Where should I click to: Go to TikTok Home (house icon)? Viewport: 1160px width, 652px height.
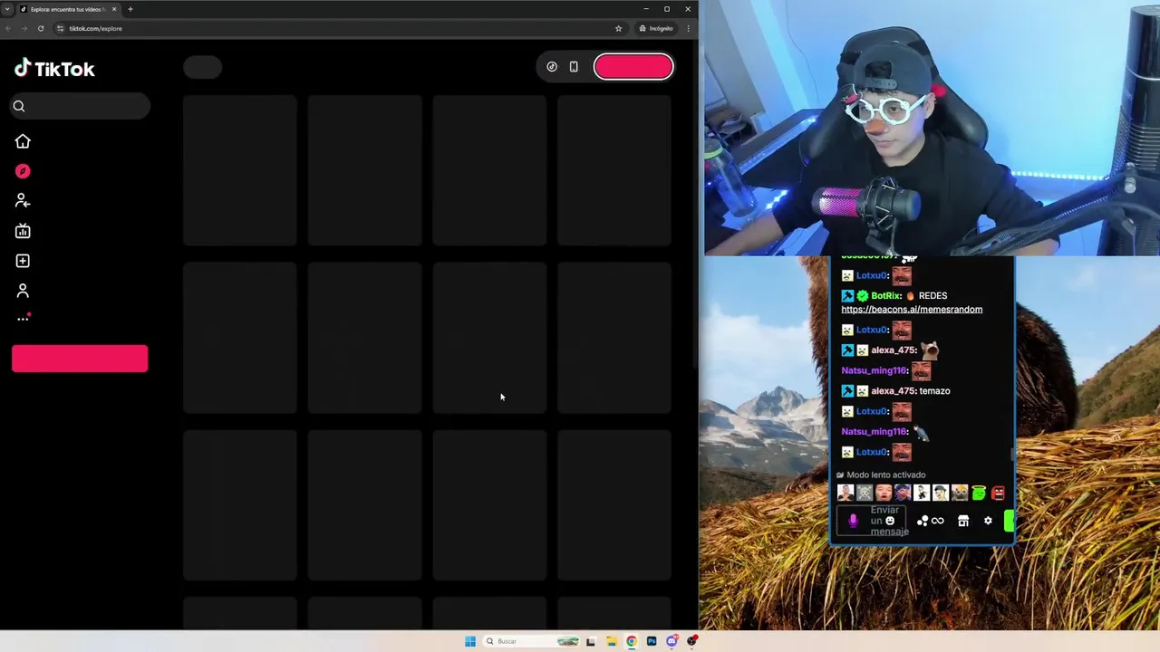click(x=23, y=141)
